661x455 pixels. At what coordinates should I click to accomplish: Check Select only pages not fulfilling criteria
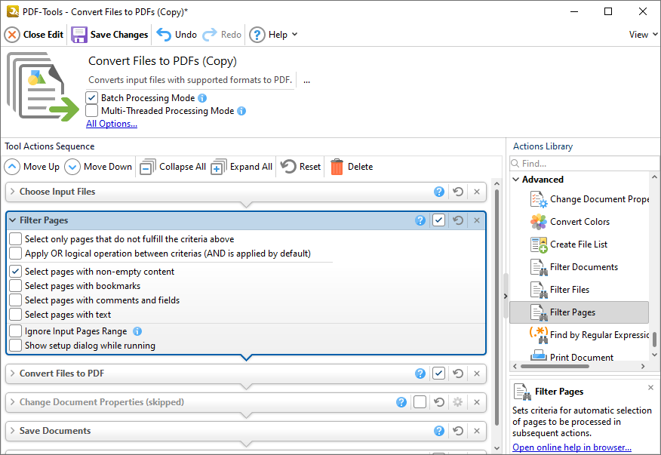(16, 239)
